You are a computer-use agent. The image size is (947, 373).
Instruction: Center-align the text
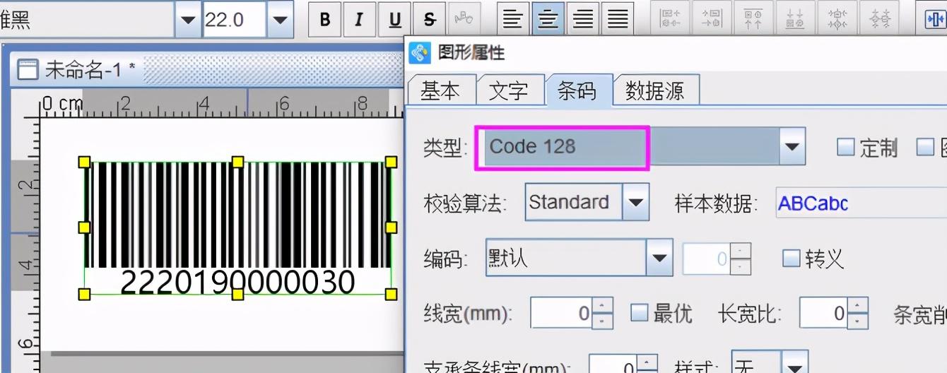coord(548,19)
